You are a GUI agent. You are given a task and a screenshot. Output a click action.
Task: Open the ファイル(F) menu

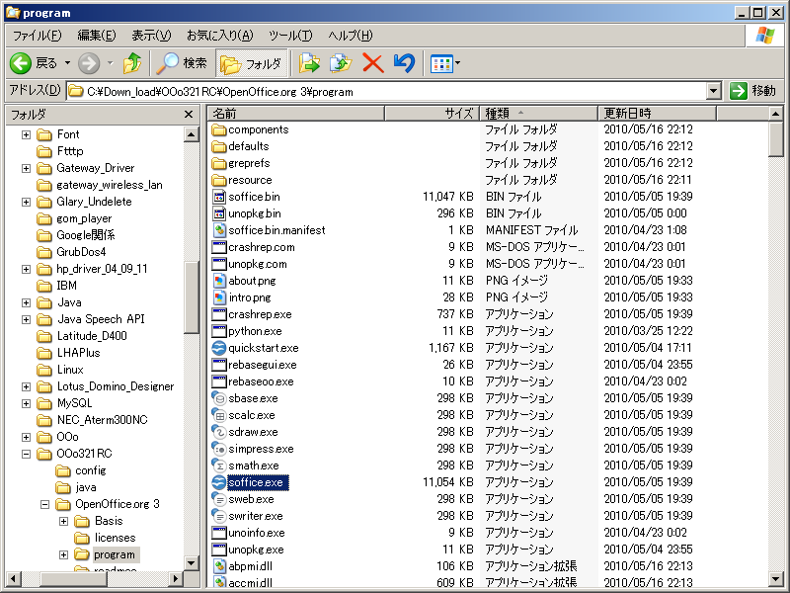coord(37,36)
